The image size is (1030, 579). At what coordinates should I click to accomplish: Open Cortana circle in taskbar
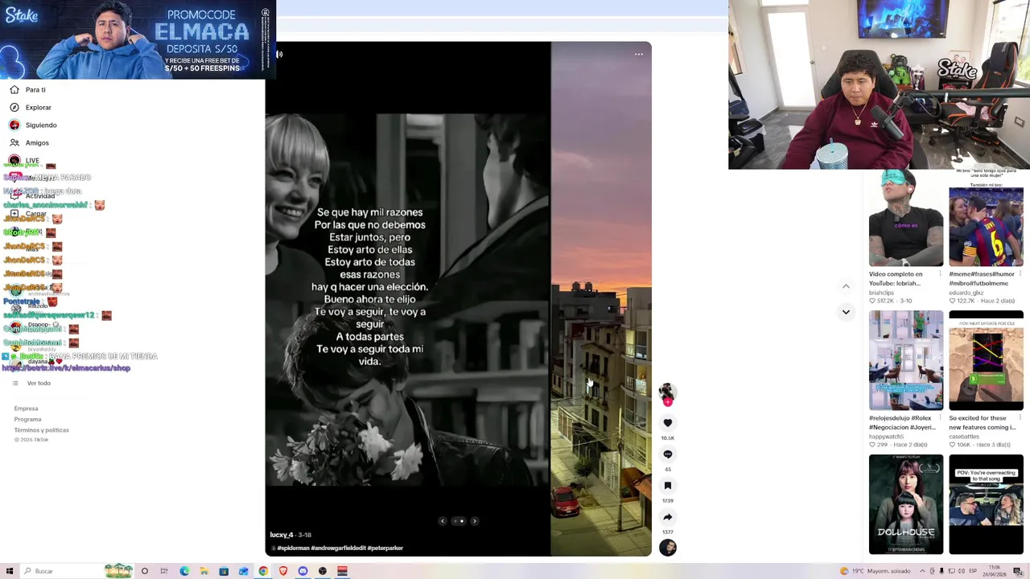145,571
